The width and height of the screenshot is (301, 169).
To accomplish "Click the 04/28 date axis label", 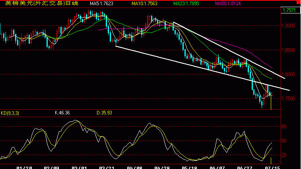I will (x=162, y=167).
